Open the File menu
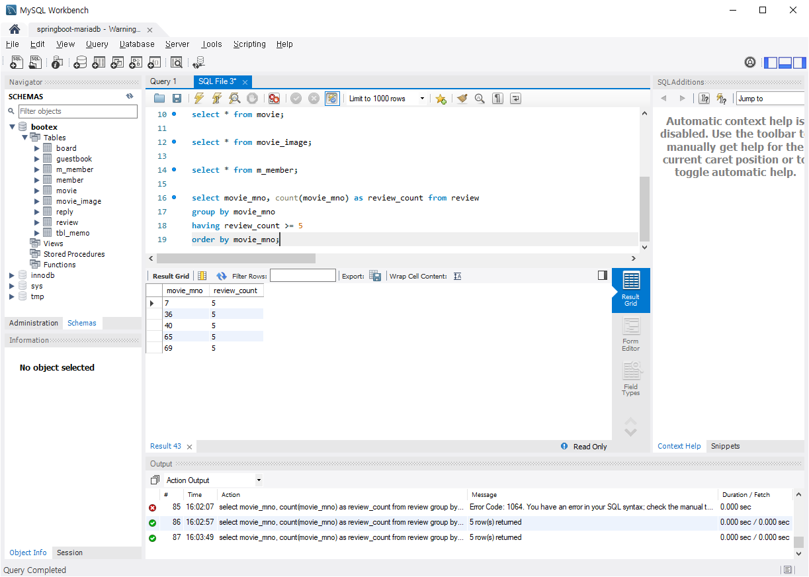Image resolution: width=809 pixels, height=577 pixels. (x=12, y=44)
